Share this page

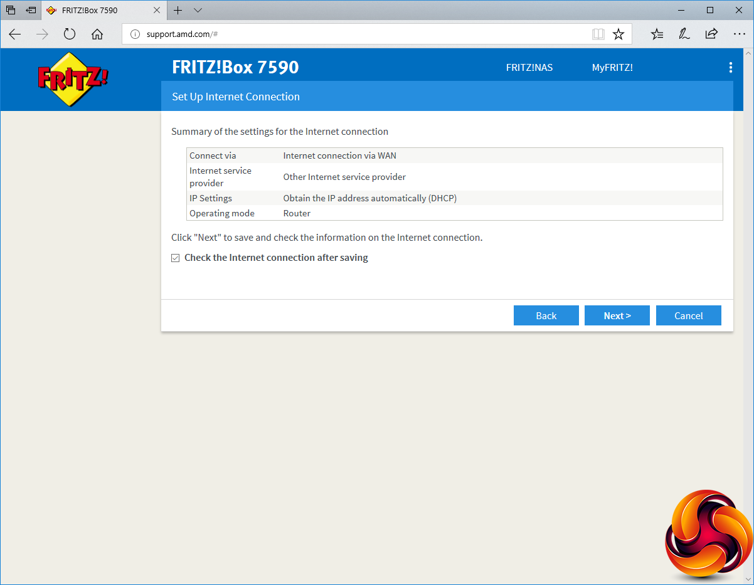coord(711,34)
